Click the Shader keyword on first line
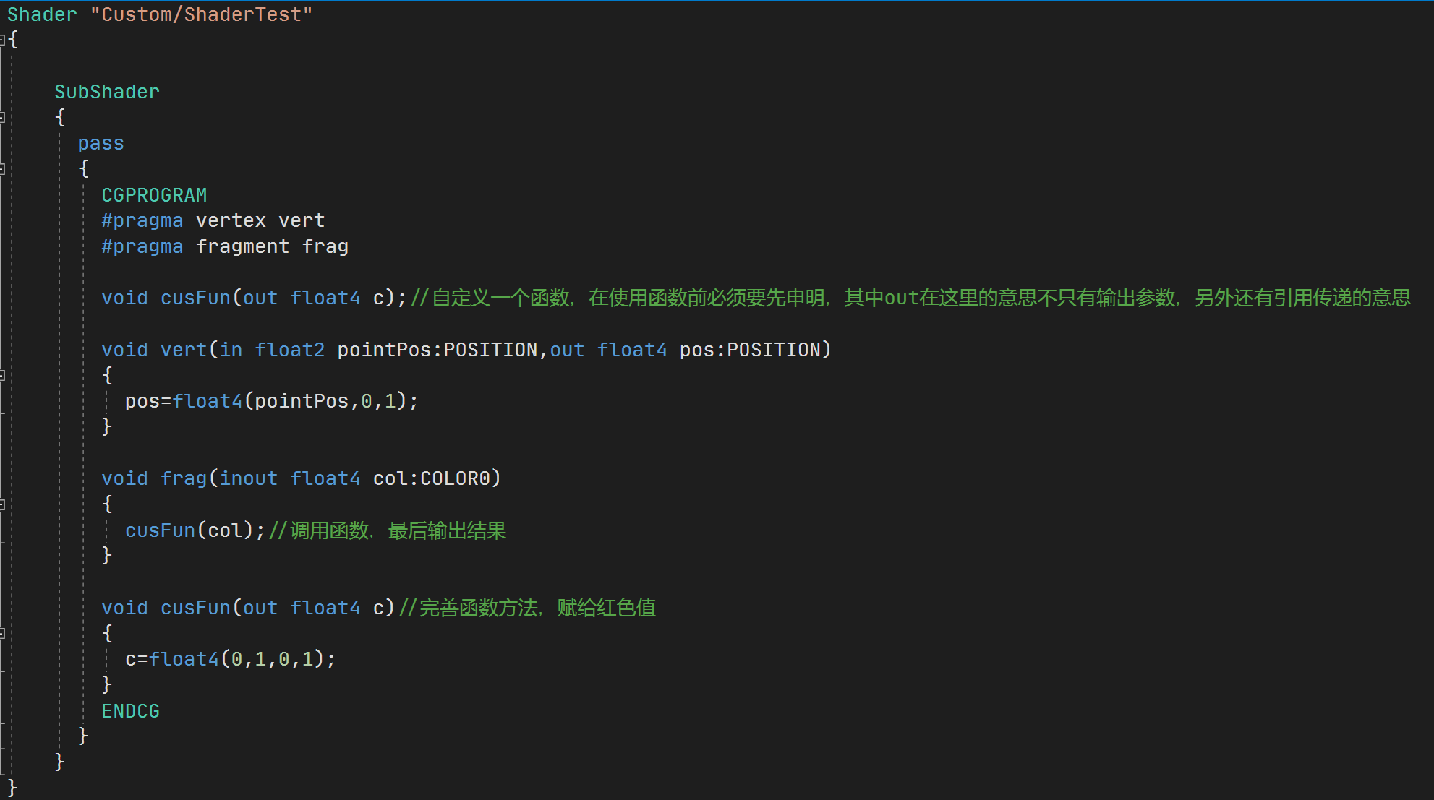Viewport: 1434px width, 800px height. click(x=41, y=14)
